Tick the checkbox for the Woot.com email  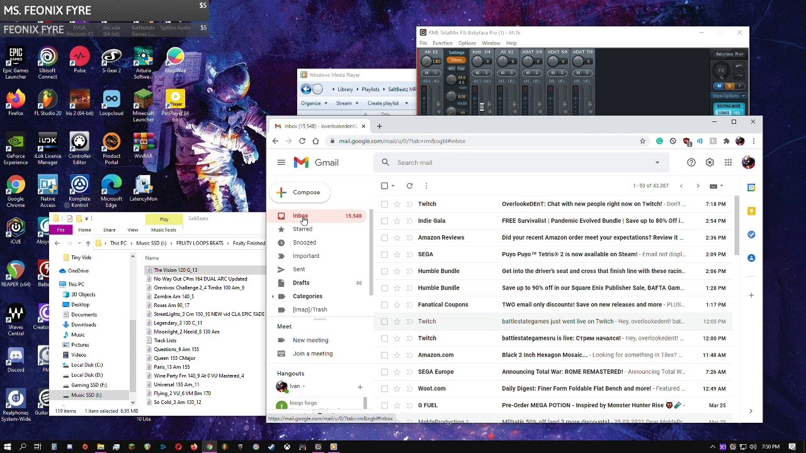tap(384, 388)
